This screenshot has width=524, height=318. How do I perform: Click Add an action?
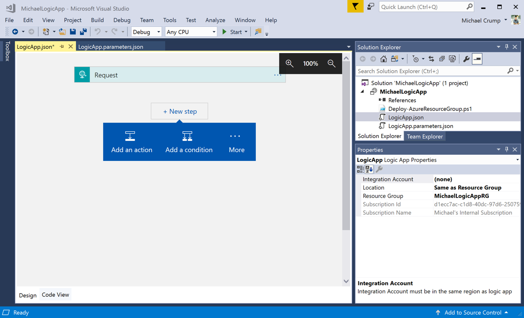click(132, 142)
